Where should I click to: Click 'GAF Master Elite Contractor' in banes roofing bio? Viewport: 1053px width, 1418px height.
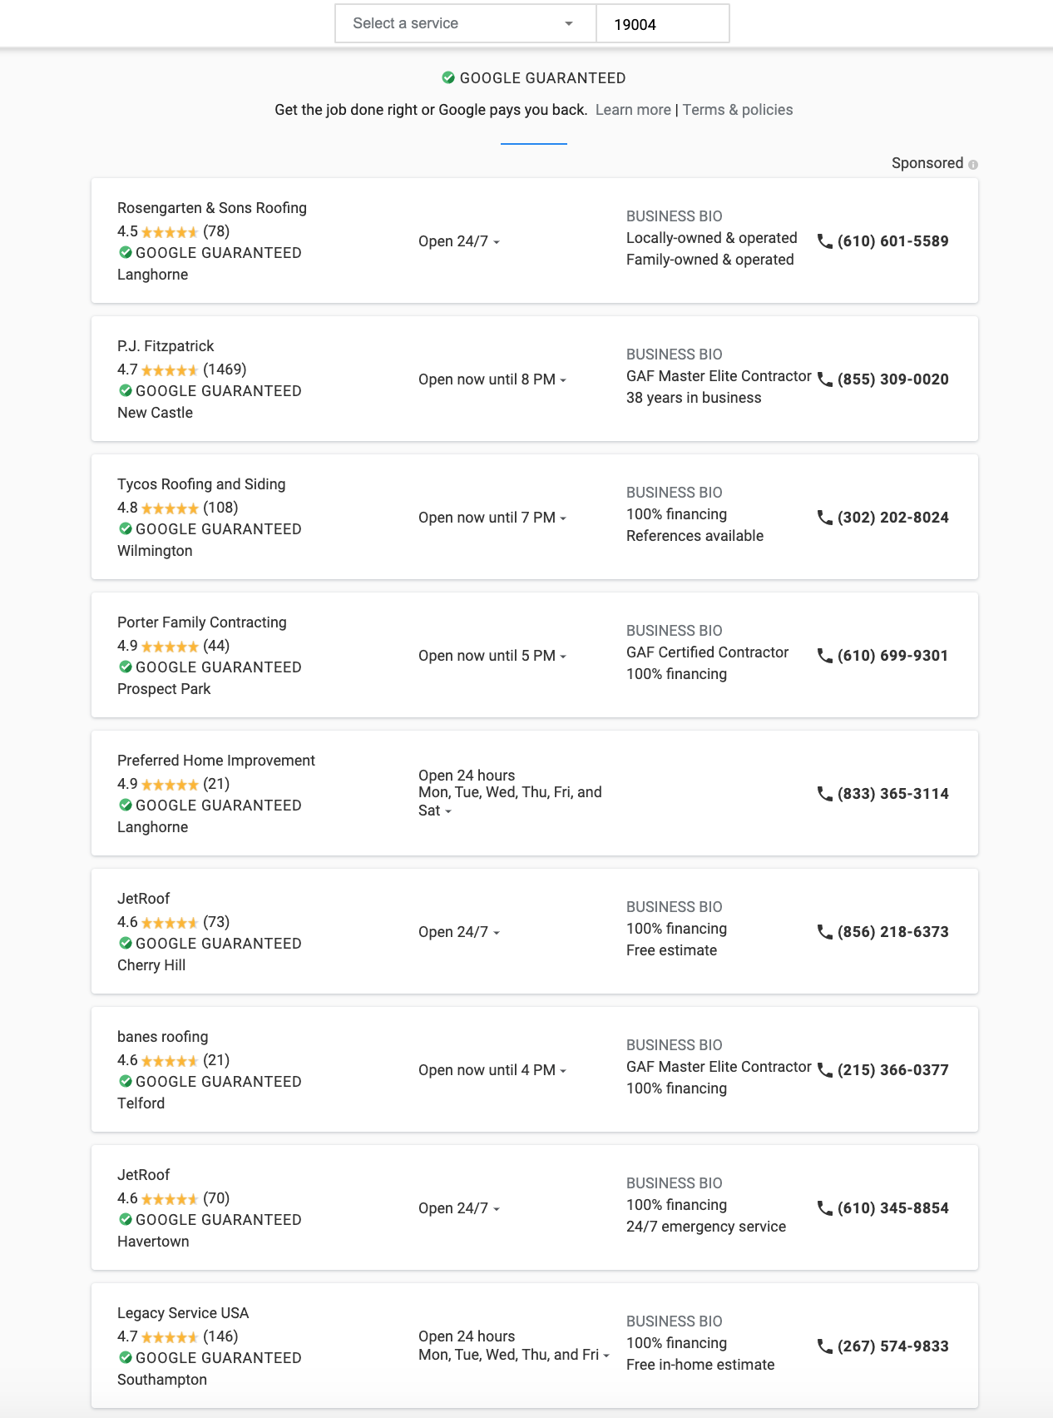point(719,1067)
